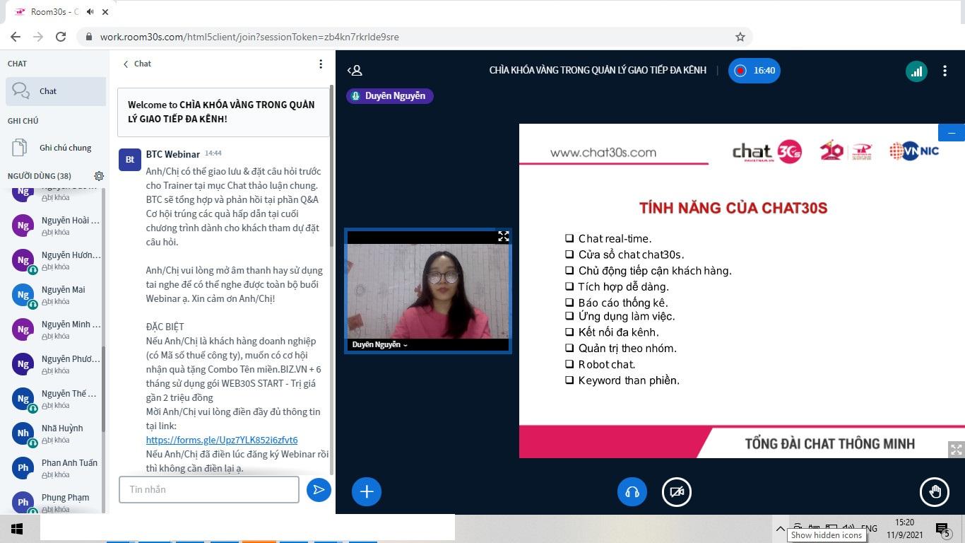This screenshot has height=543, width=965.
Task: Go back in browser
Action: tap(16, 37)
